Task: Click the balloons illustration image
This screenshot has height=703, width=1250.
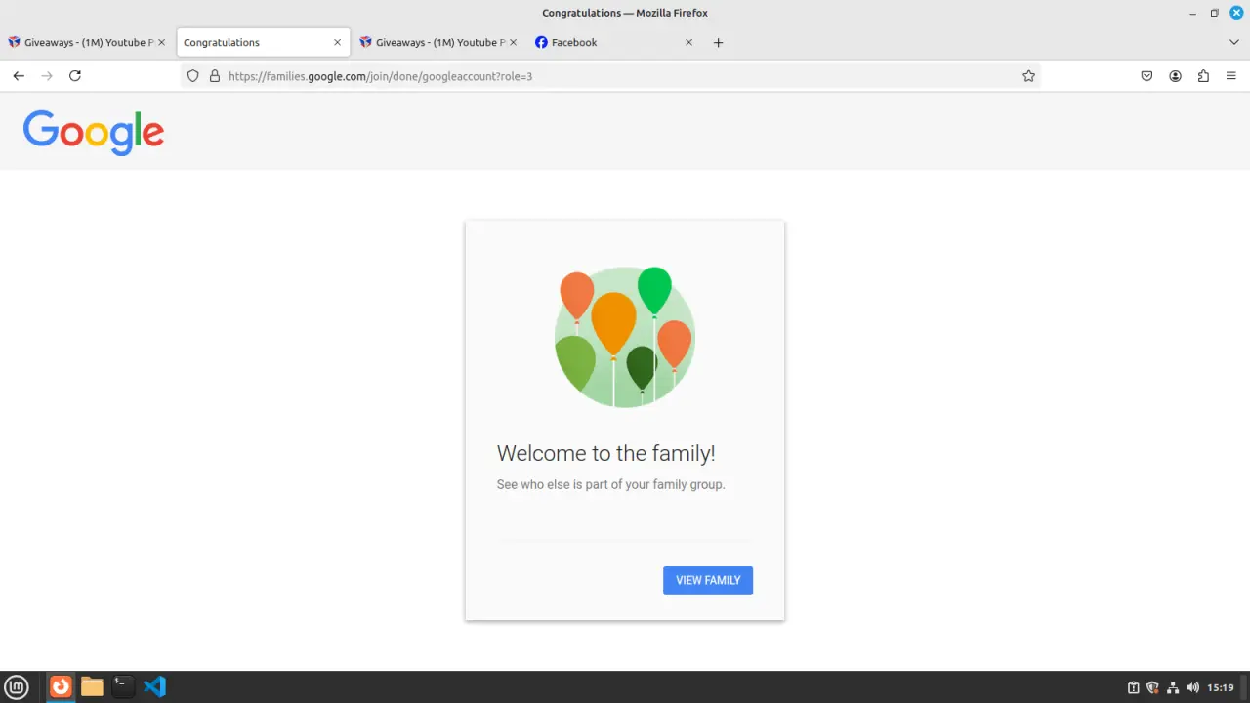Action: coord(625,337)
